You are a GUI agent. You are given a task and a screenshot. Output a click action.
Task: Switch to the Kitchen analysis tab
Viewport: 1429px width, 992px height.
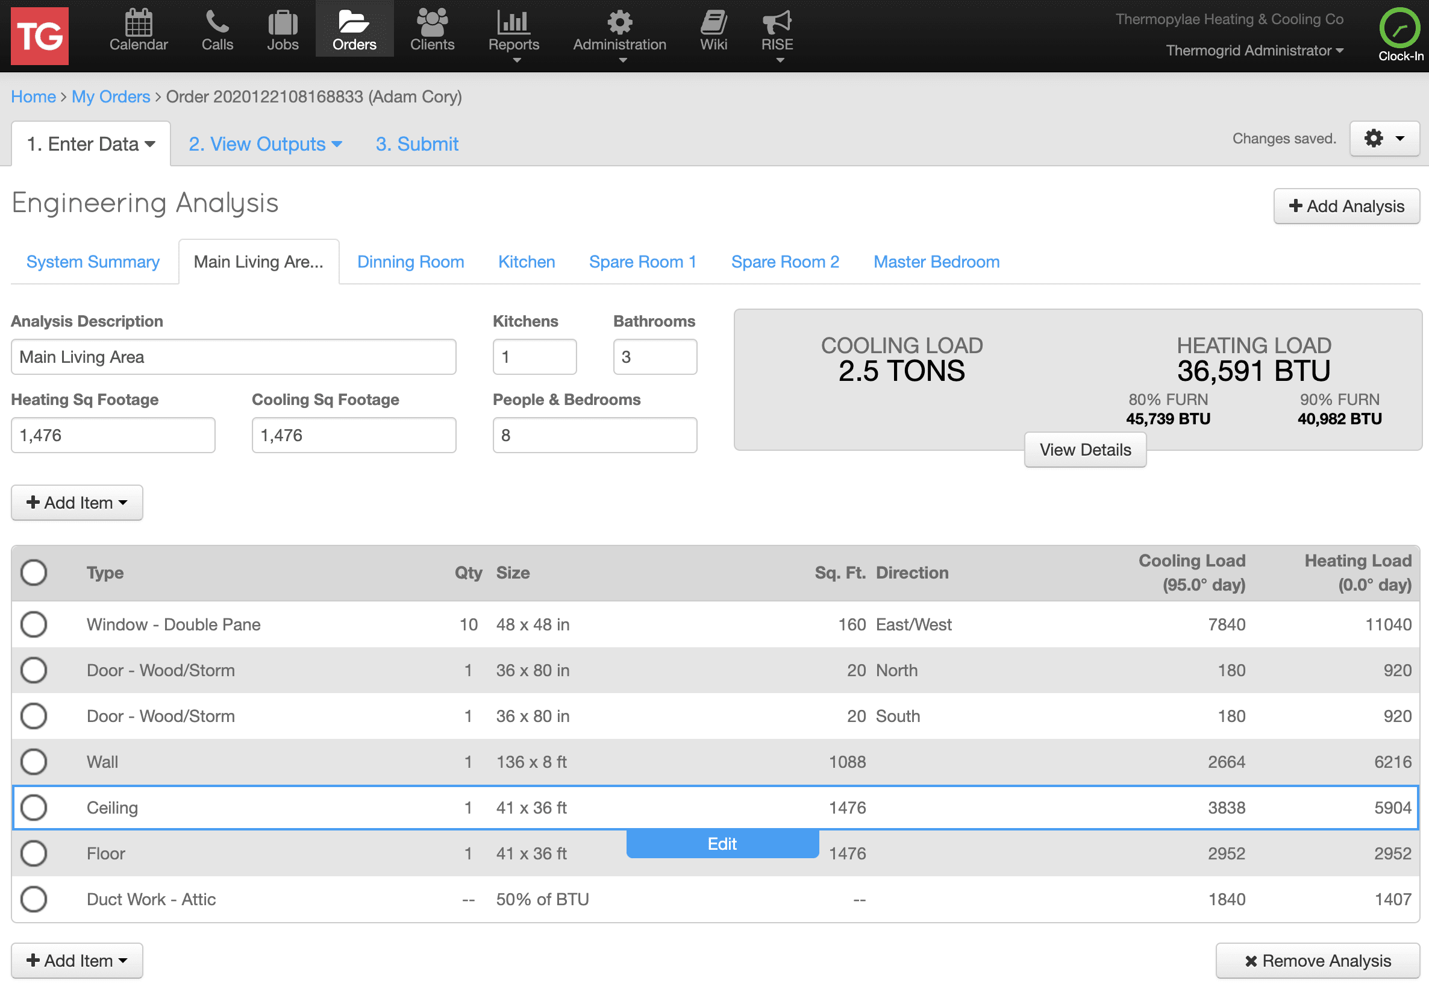pos(527,262)
